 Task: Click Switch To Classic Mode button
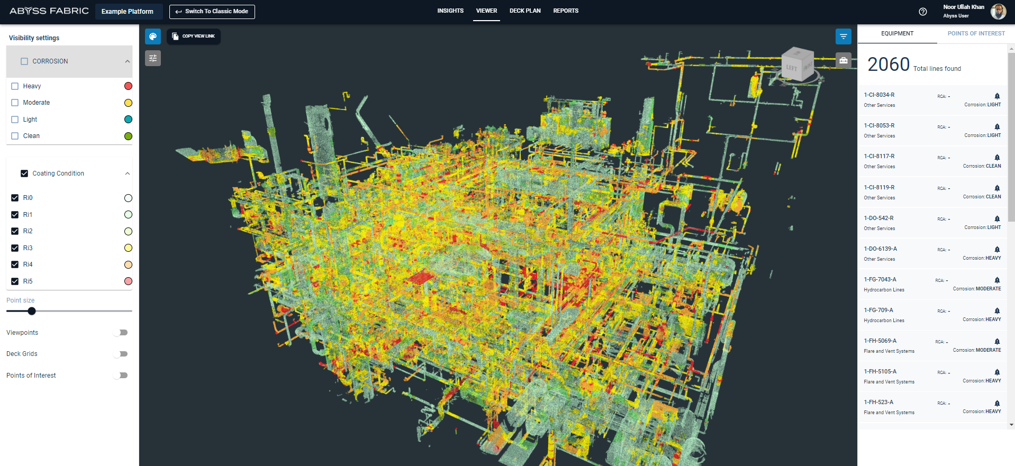[x=212, y=12]
